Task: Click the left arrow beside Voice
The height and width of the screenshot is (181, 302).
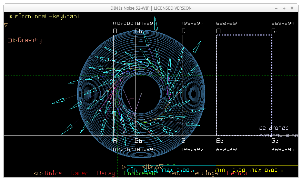Action: coord(36,173)
